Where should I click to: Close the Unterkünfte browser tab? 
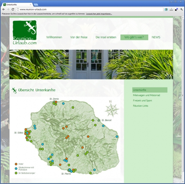pyautogui.click(x=31, y=5)
